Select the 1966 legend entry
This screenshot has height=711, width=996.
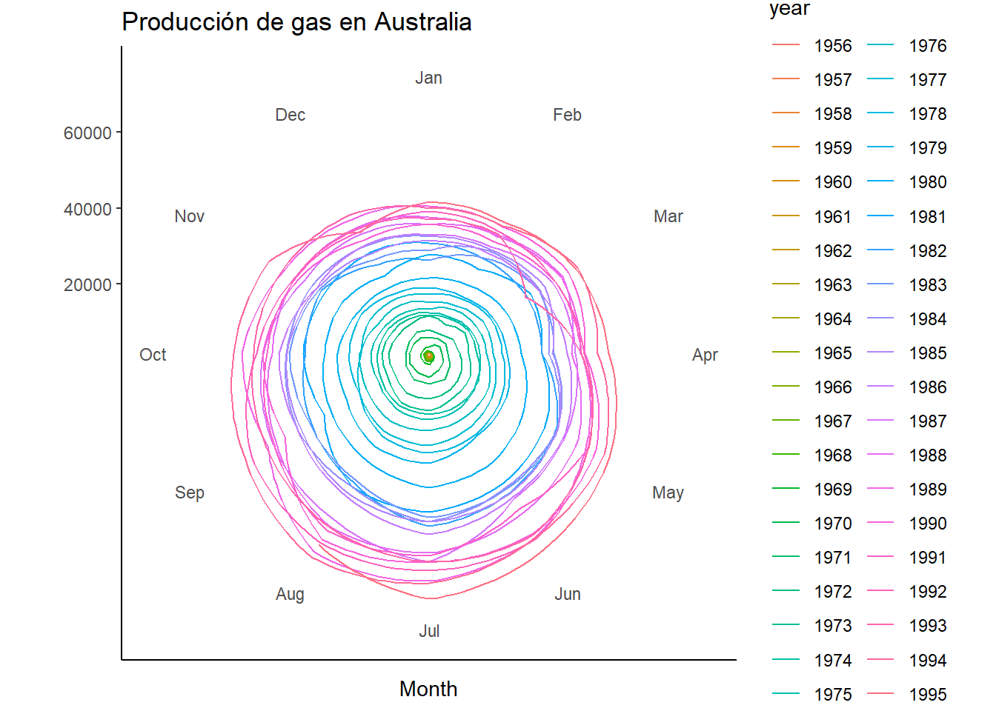tap(812, 387)
